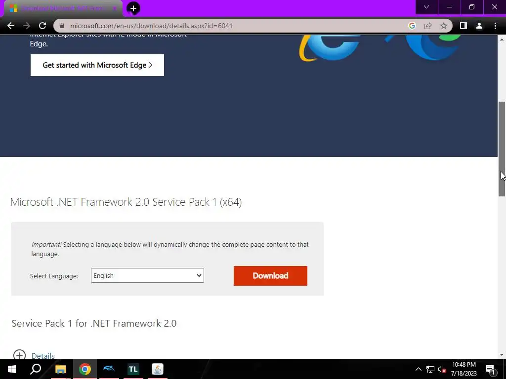The image size is (506, 379).
Task: Click the muted volume tray icon
Action: 442,369
